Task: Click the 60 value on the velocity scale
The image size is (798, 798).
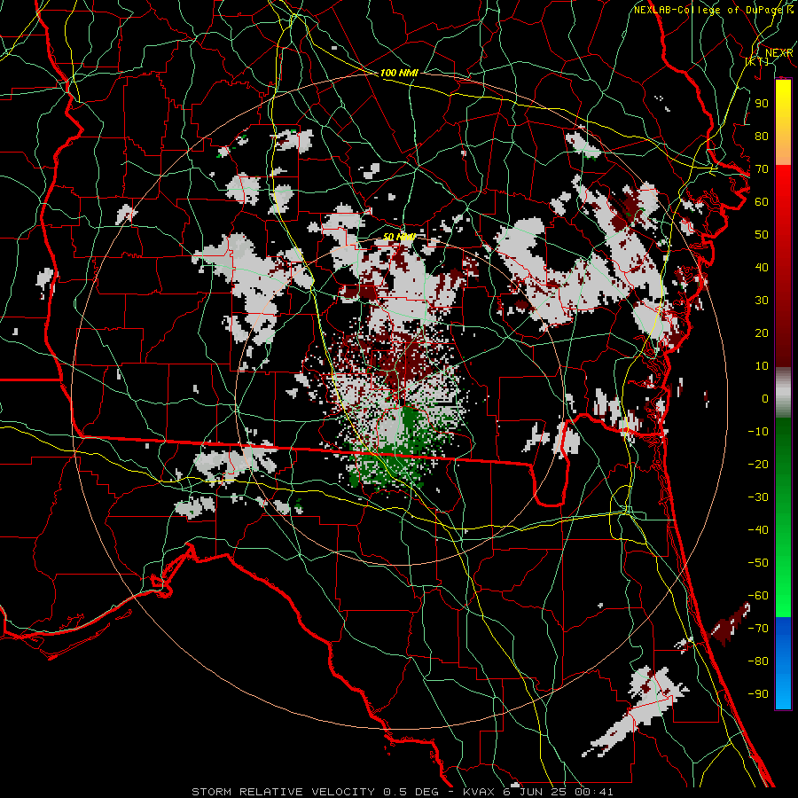Action: pyautogui.click(x=762, y=201)
